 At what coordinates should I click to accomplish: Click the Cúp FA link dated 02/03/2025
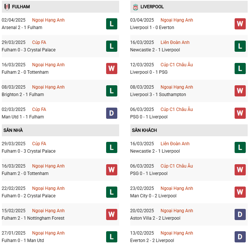click(39, 109)
